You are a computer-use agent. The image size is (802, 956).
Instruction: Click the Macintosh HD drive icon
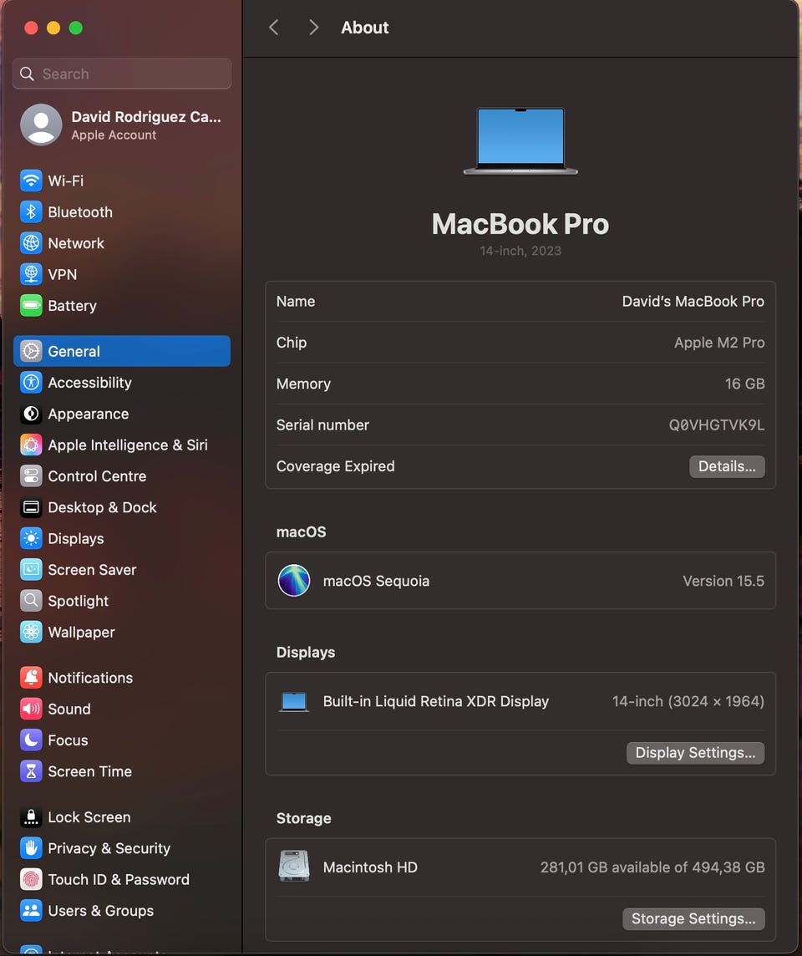click(294, 867)
